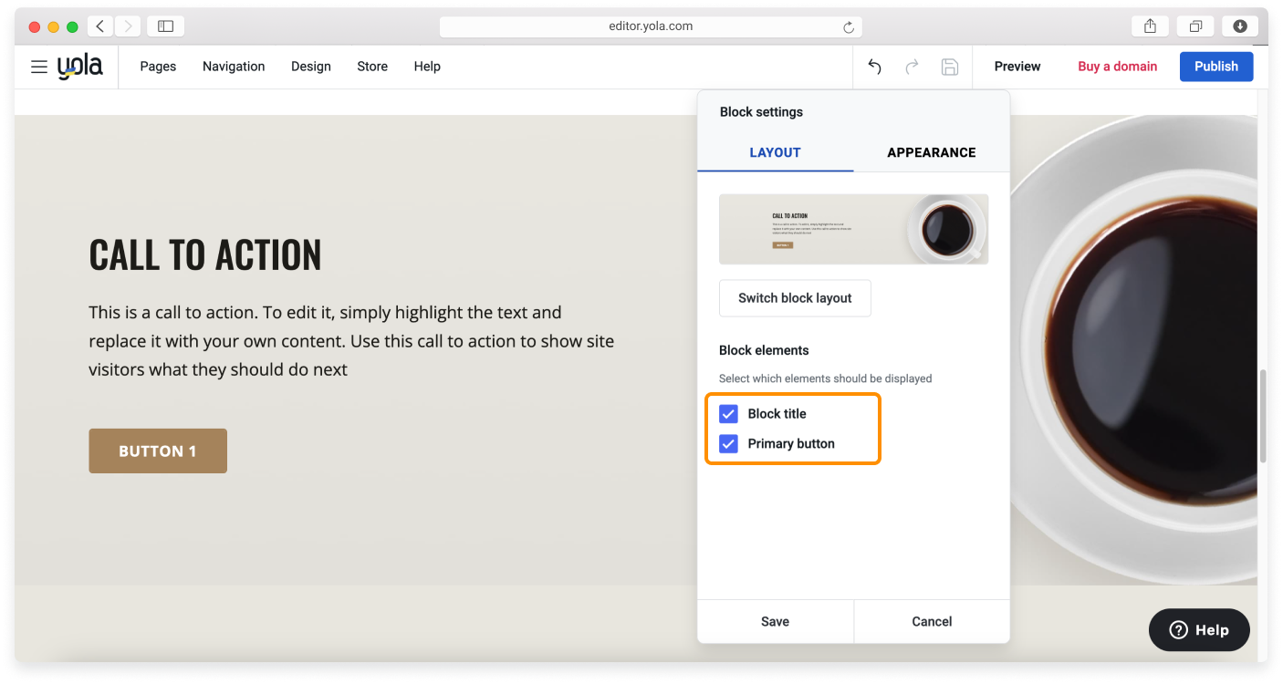Screen dimensions: 1283x684
Task: Reload page in the address bar
Action: pyautogui.click(x=849, y=27)
